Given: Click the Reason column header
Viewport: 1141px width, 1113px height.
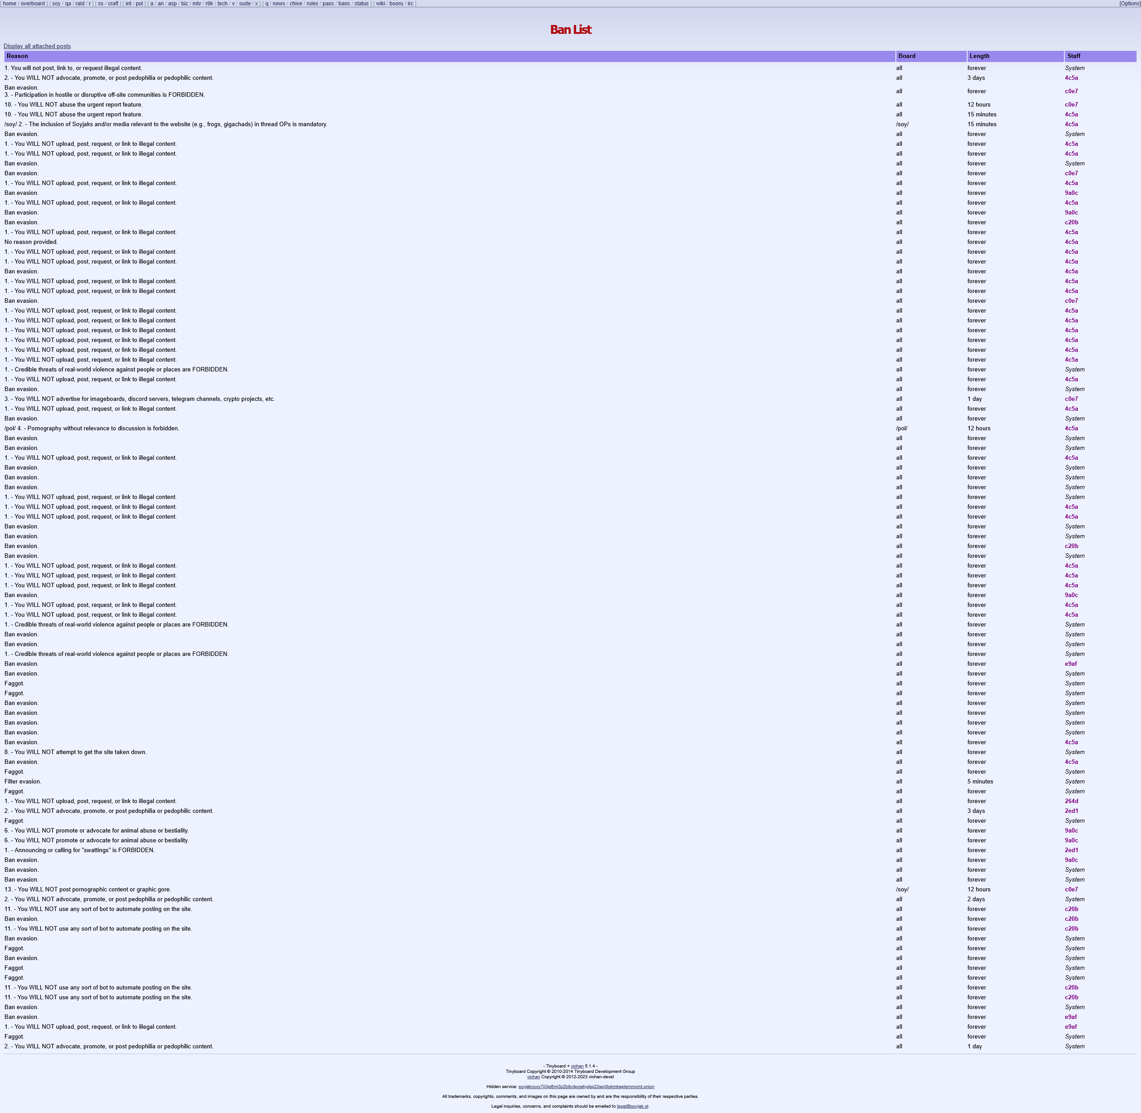Looking at the screenshot, I should coord(17,56).
